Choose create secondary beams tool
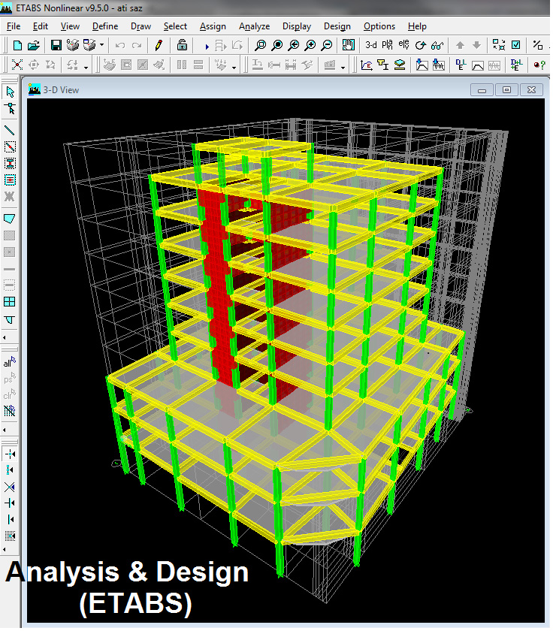553x634 pixels. pos(10,180)
